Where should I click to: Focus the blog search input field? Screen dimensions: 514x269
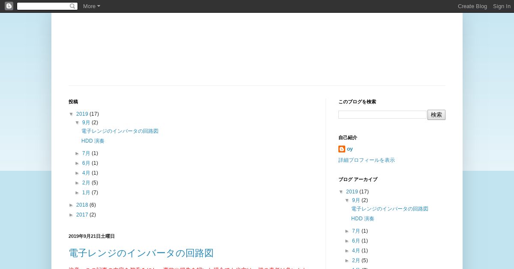coord(383,115)
